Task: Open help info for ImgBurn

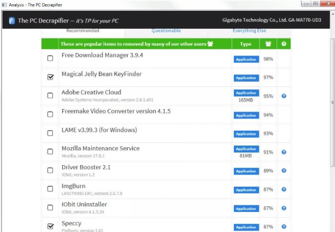Action: point(284,189)
